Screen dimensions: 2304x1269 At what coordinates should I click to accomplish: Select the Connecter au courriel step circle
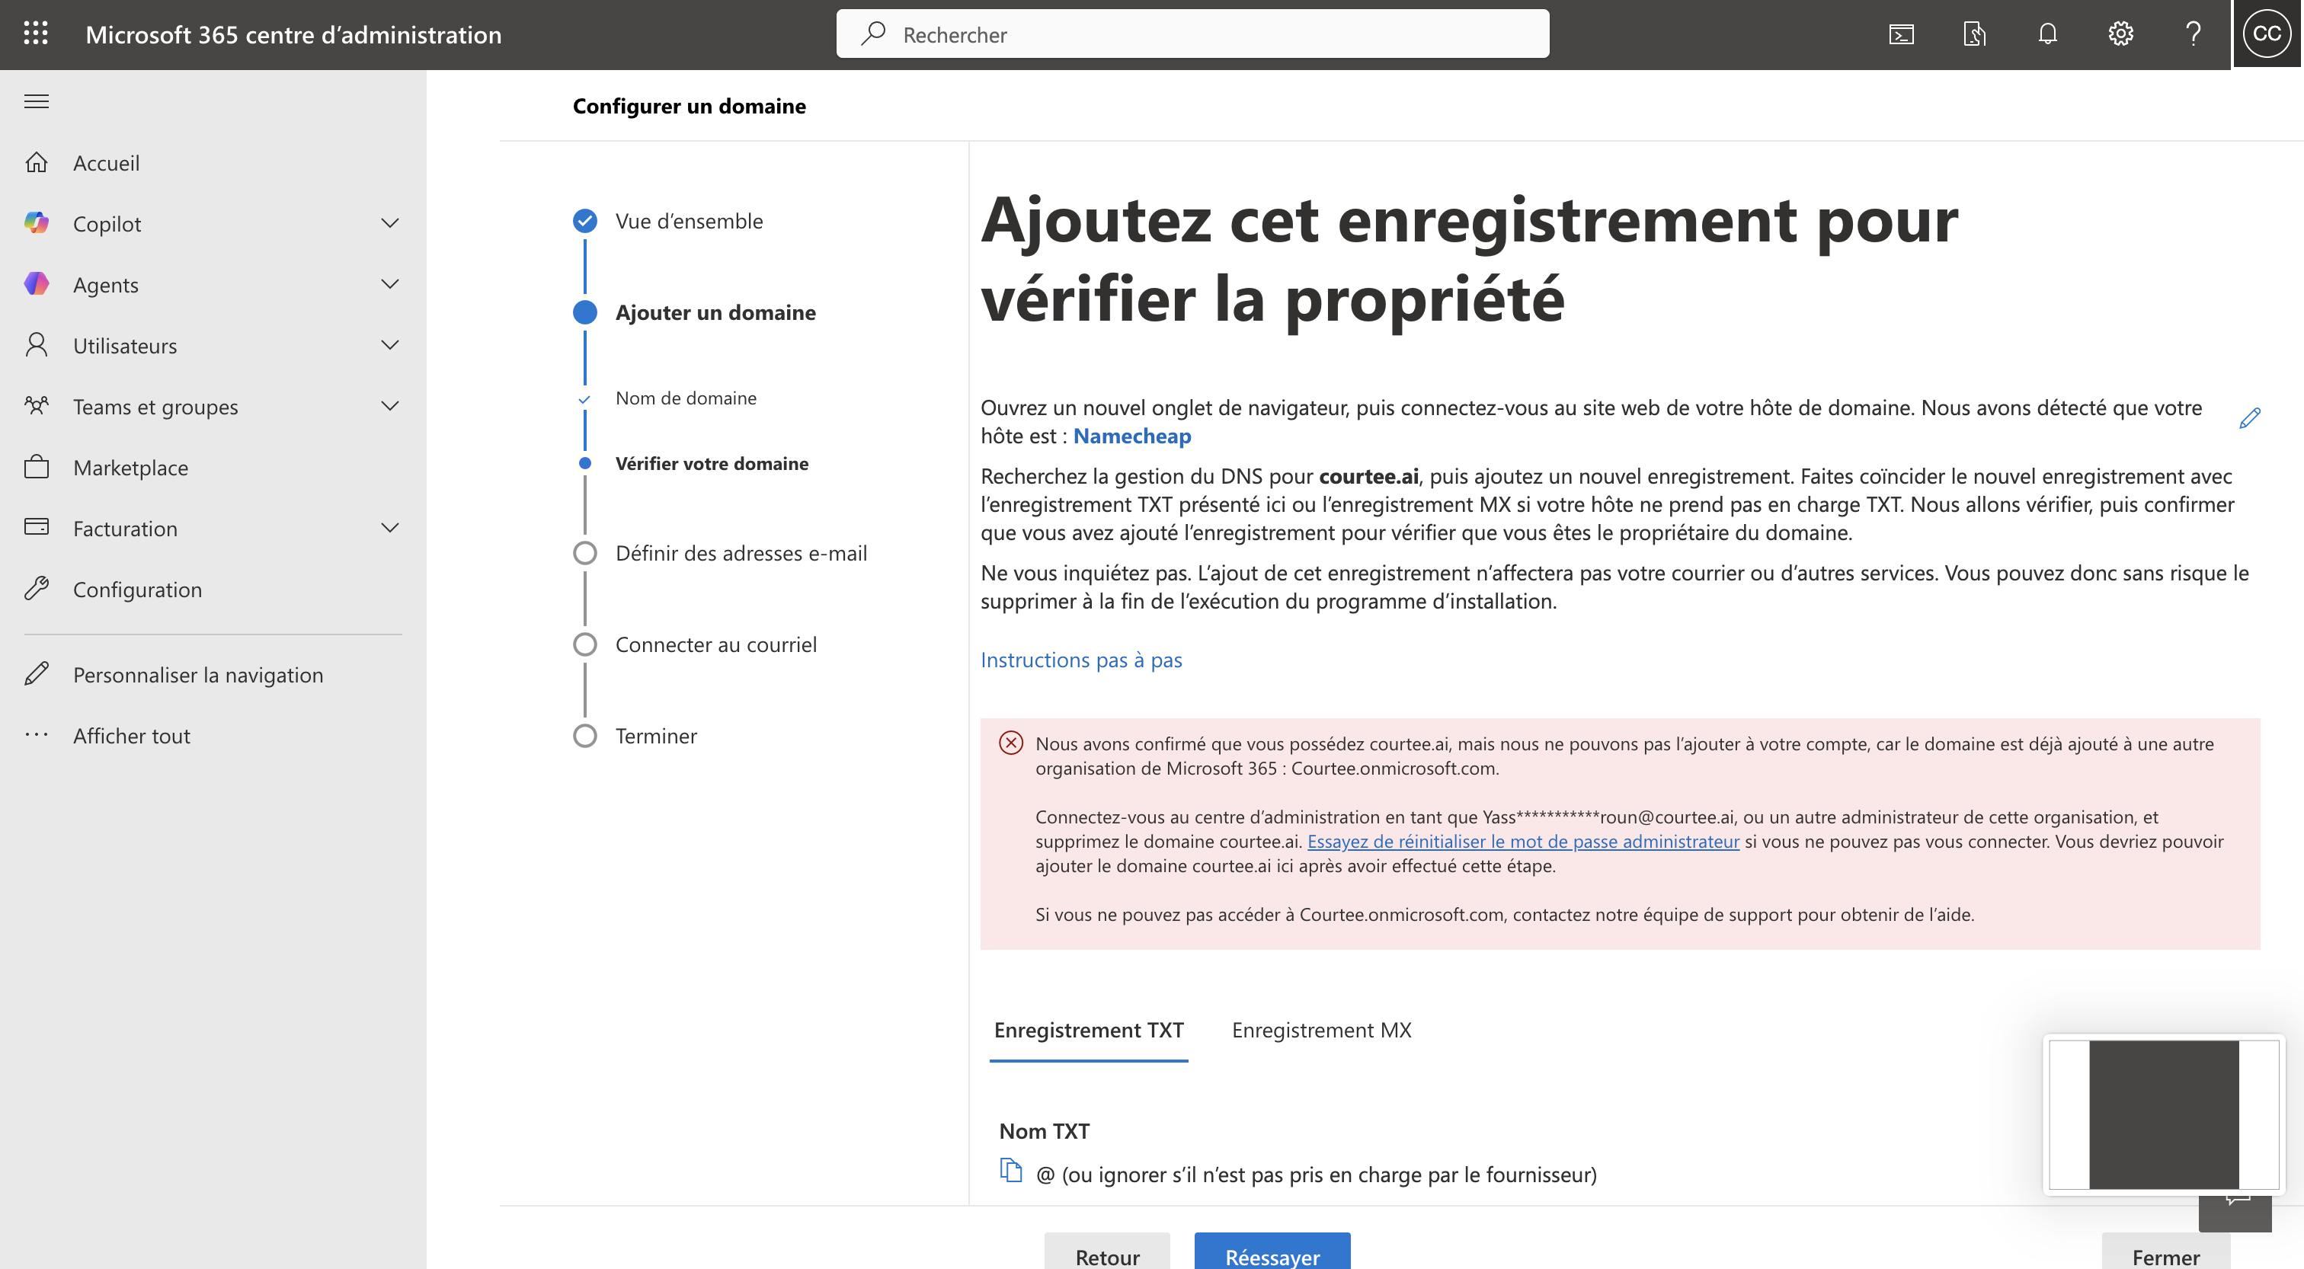[585, 644]
